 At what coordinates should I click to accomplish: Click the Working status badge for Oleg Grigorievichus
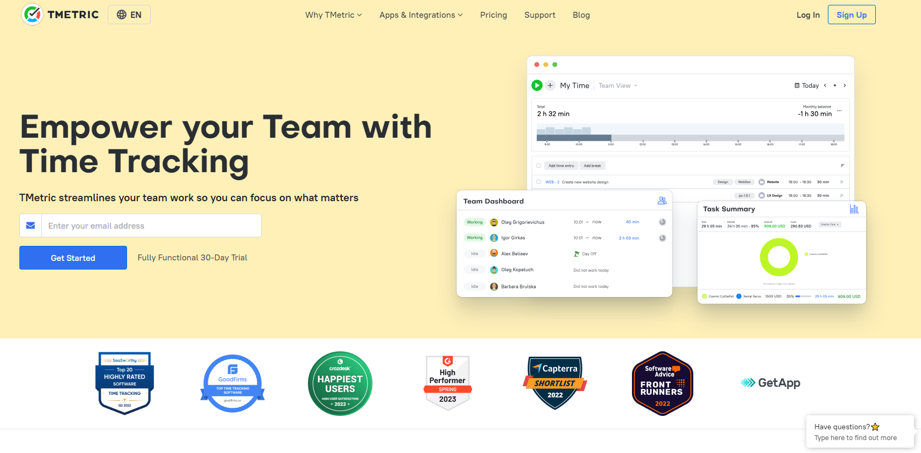pyautogui.click(x=475, y=222)
